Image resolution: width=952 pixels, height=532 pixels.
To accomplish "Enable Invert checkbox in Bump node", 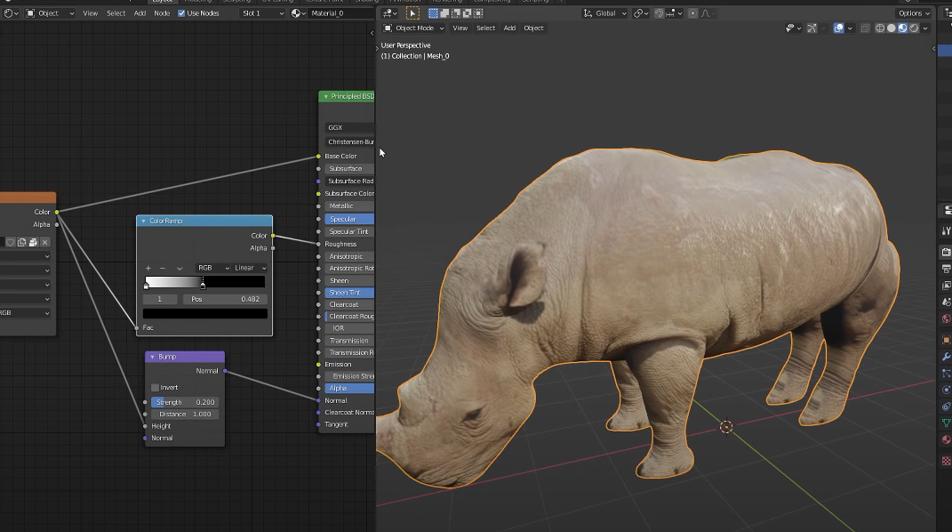I will (x=156, y=388).
